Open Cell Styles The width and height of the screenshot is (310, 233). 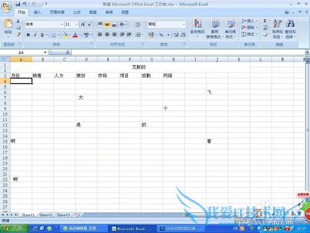pyautogui.click(x=230, y=29)
